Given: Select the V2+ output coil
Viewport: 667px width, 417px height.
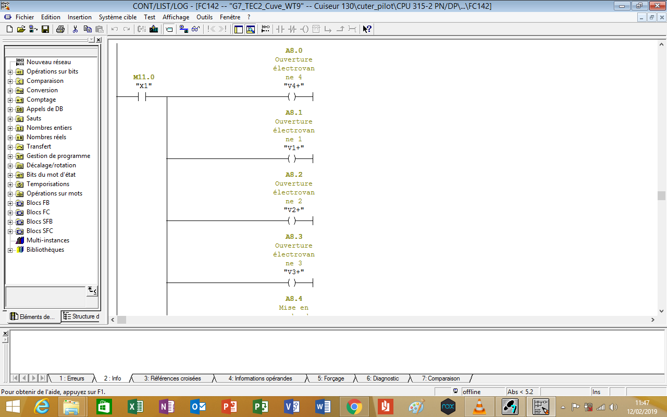Looking at the screenshot, I should pos(292,221).
